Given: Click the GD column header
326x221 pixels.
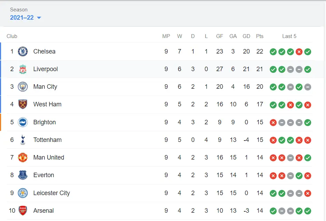Looking at the screenshot, I should tap(246, 36).
